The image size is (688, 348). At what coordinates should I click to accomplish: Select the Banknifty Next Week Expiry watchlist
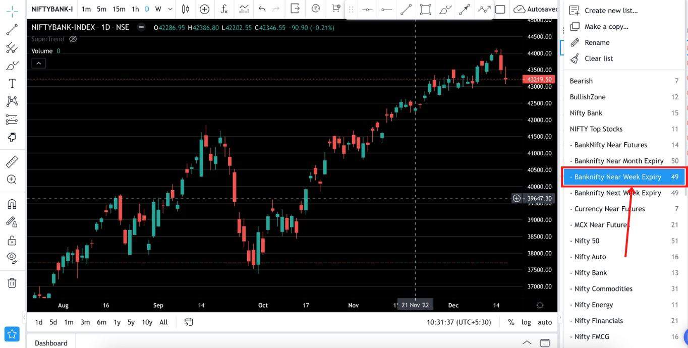click(x=616, y=193)
